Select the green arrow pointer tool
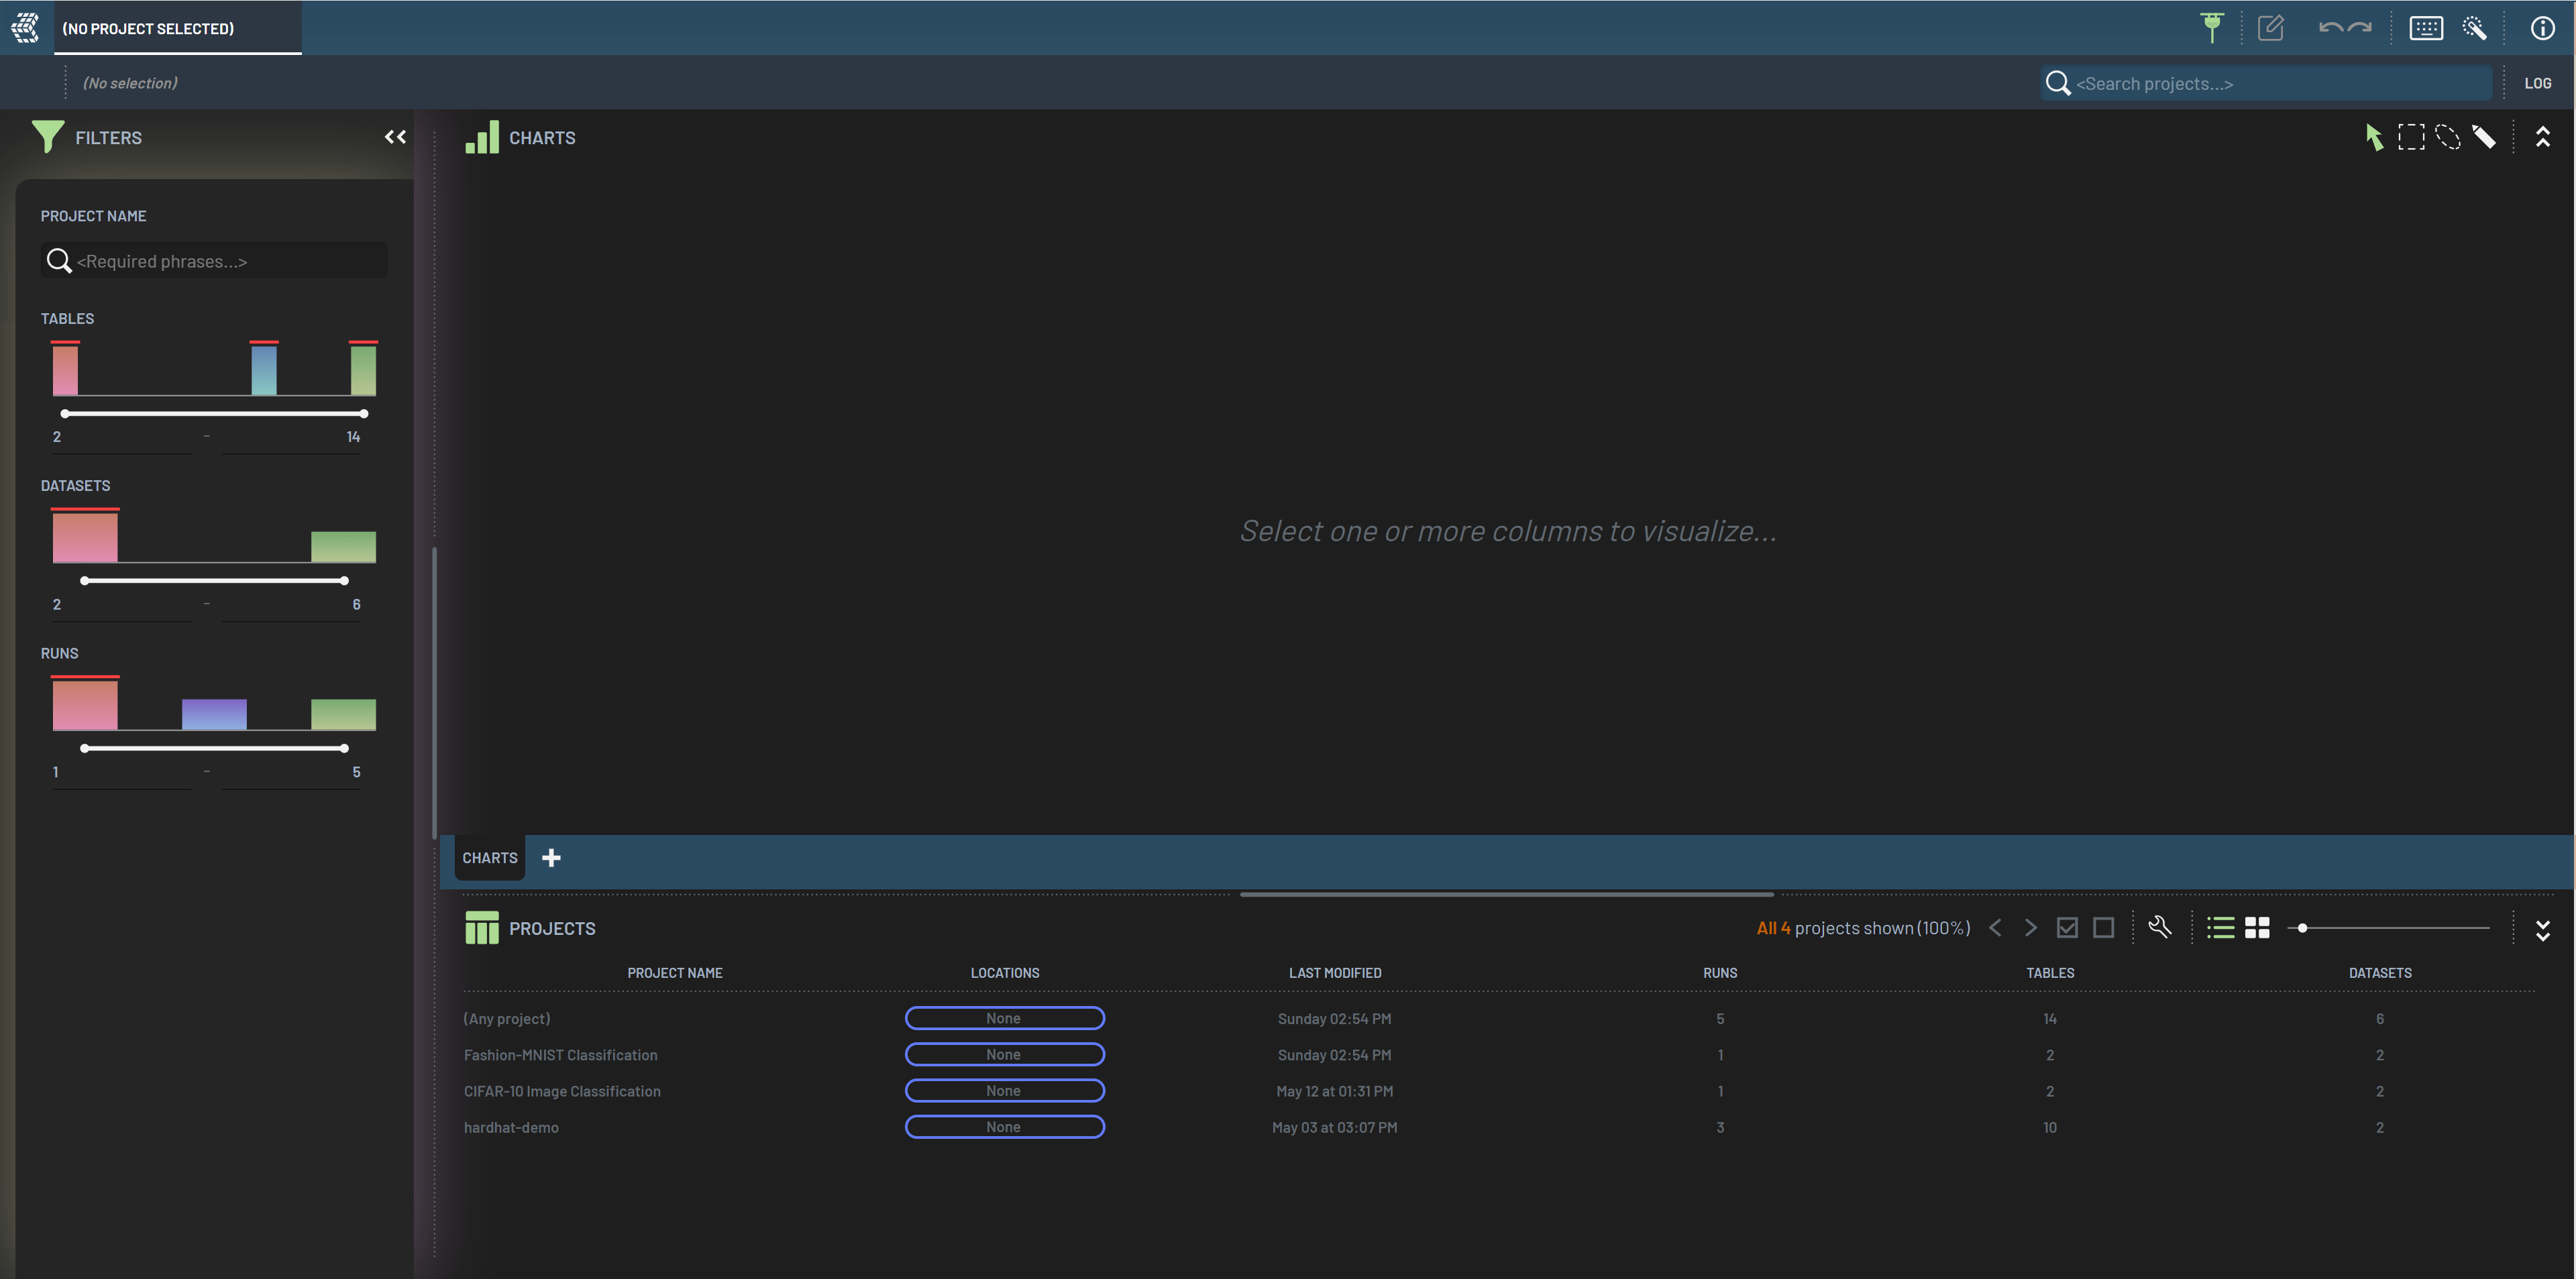The image size is (2576, 1279). click(x=2374, y=137)
